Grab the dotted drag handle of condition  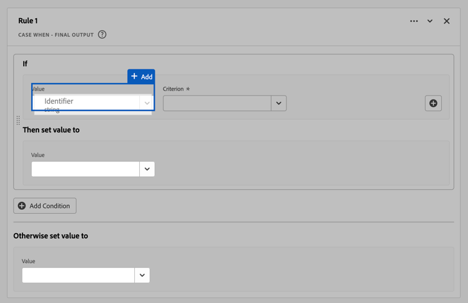coord(18,121)
